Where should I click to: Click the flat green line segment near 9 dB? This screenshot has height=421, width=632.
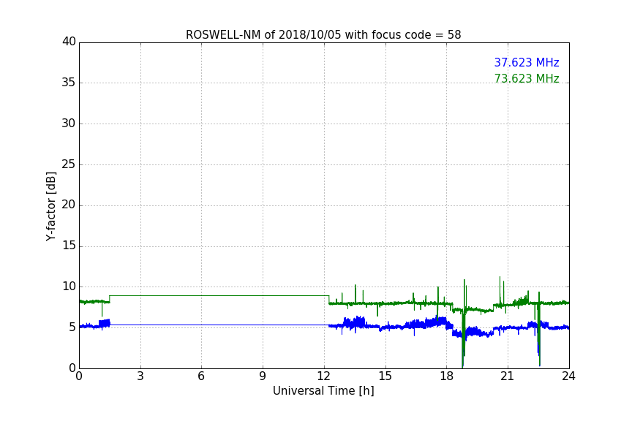pyautogui.click(x=219, y=296)
